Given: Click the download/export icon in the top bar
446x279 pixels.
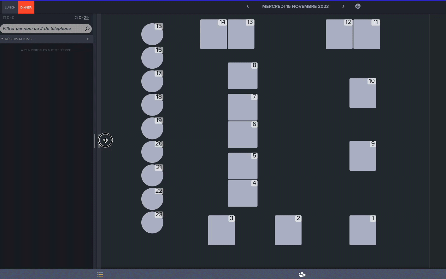Looking at the screenshot, I should 358,6.
